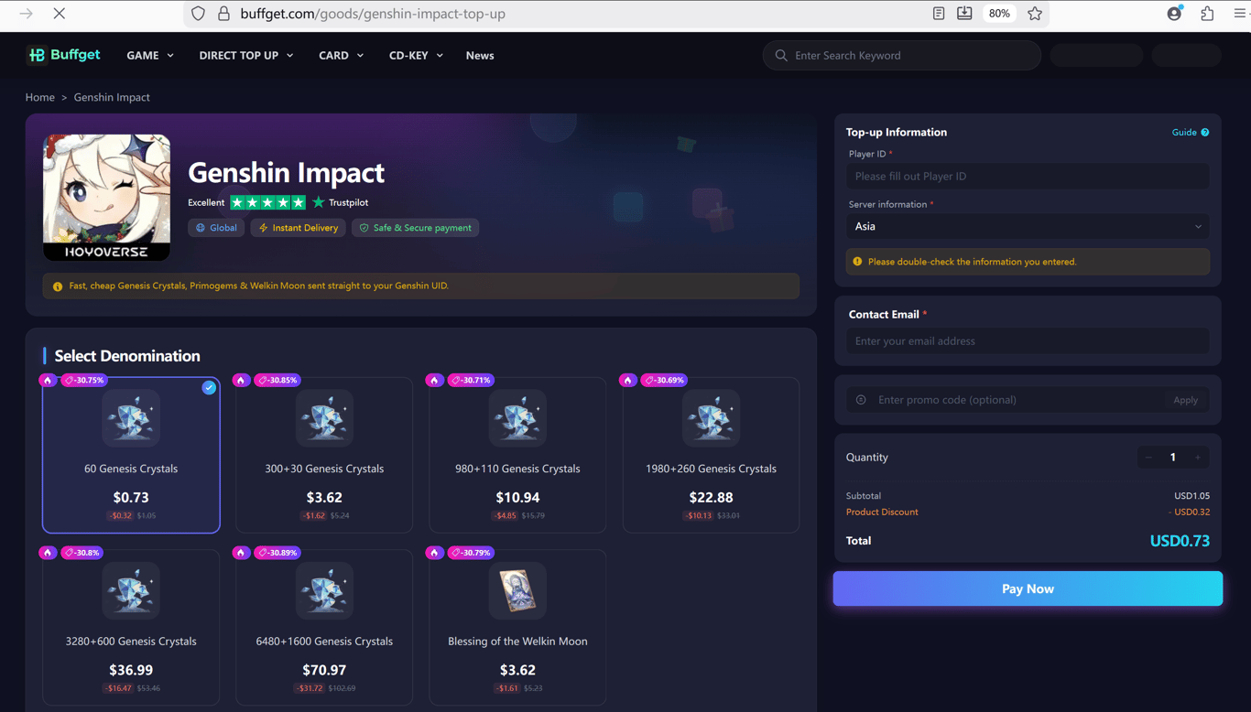Click the warning icon beside double-check notice

pyautogui.click(x=857, y=262)
